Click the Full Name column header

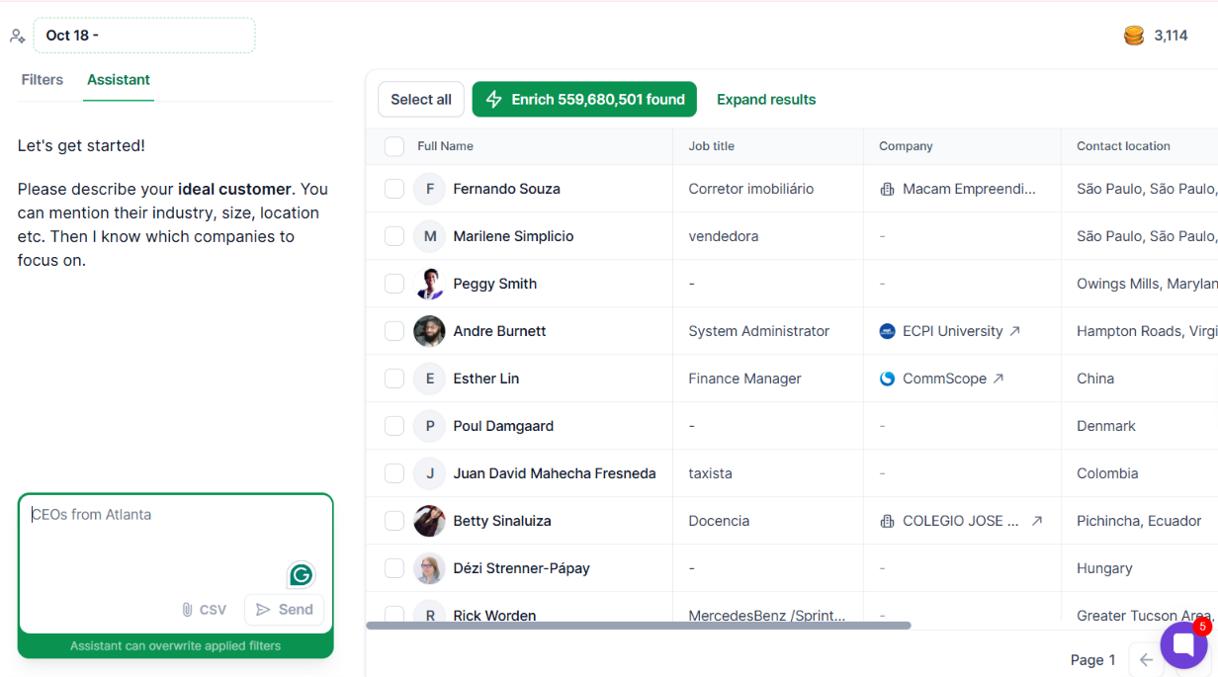pyautogui.click(x=445, y=146)
